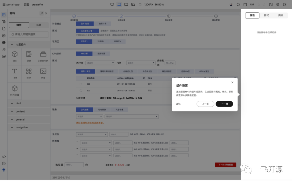Switch canvas to mobile phone view
The width and height of the screenshot is (292, 182).
tap(140, 5)
